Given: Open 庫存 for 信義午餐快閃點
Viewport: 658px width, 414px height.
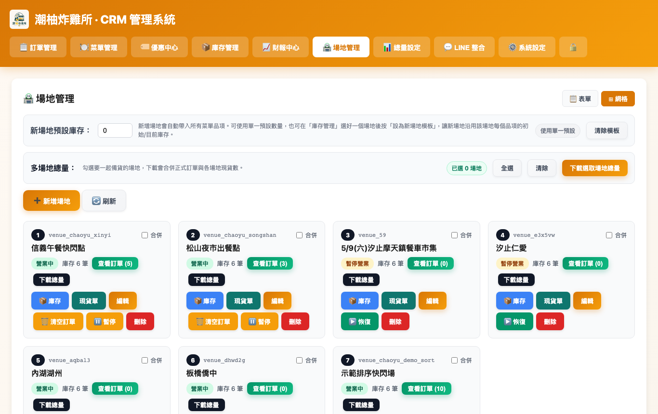Looking at the screenshot, I should (50, 301).
